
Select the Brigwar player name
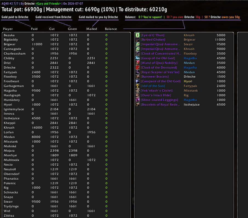point(10,44)
